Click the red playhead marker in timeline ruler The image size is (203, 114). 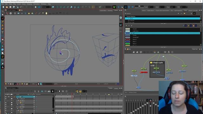tap(72, 94)
